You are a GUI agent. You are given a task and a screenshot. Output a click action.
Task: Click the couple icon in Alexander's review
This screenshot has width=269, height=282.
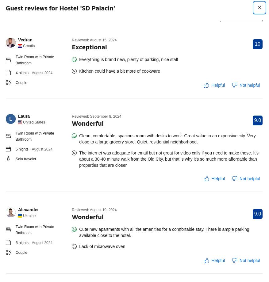(8, 252)
